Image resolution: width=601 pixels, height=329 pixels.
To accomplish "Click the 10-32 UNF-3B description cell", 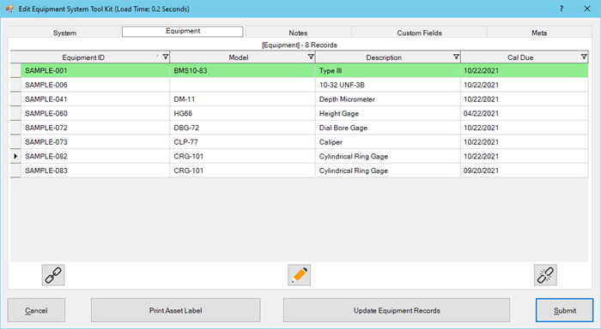I will click(387, 85).
